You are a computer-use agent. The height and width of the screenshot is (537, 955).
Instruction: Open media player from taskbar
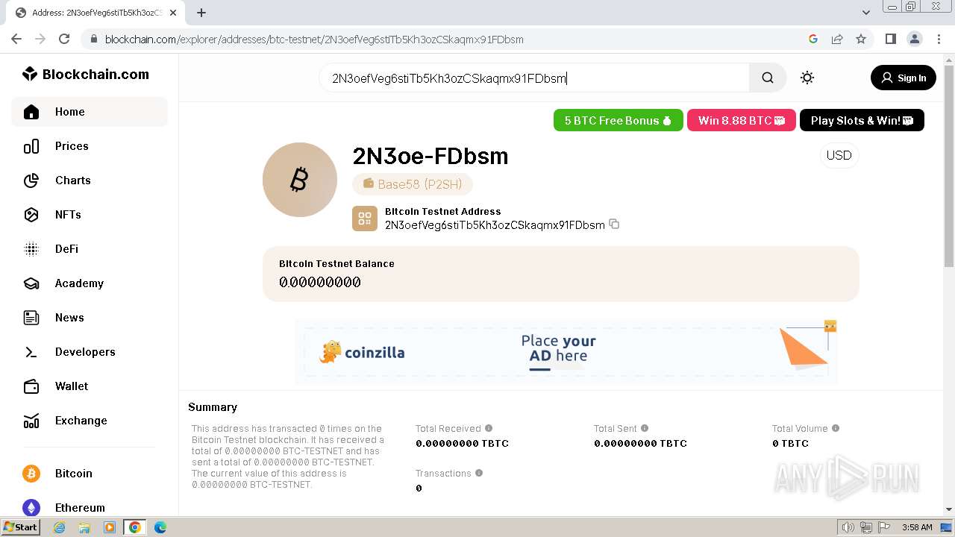(110, 527)
